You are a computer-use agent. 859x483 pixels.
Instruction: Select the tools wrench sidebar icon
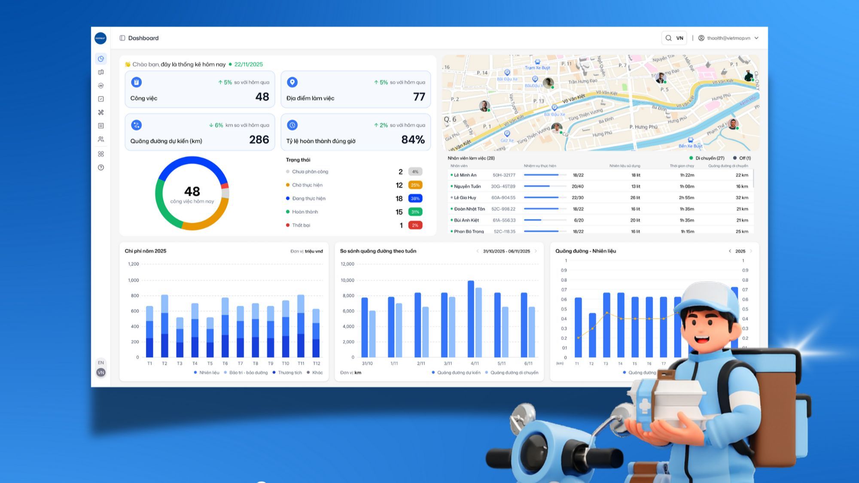[x=101, y=112]
